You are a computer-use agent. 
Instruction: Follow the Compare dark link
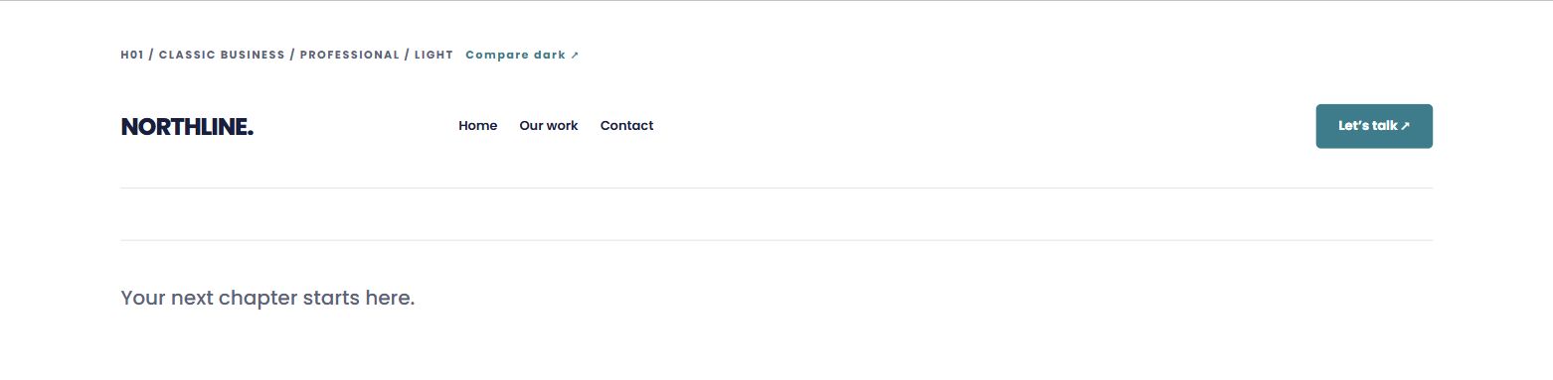(x=522, y=55)
